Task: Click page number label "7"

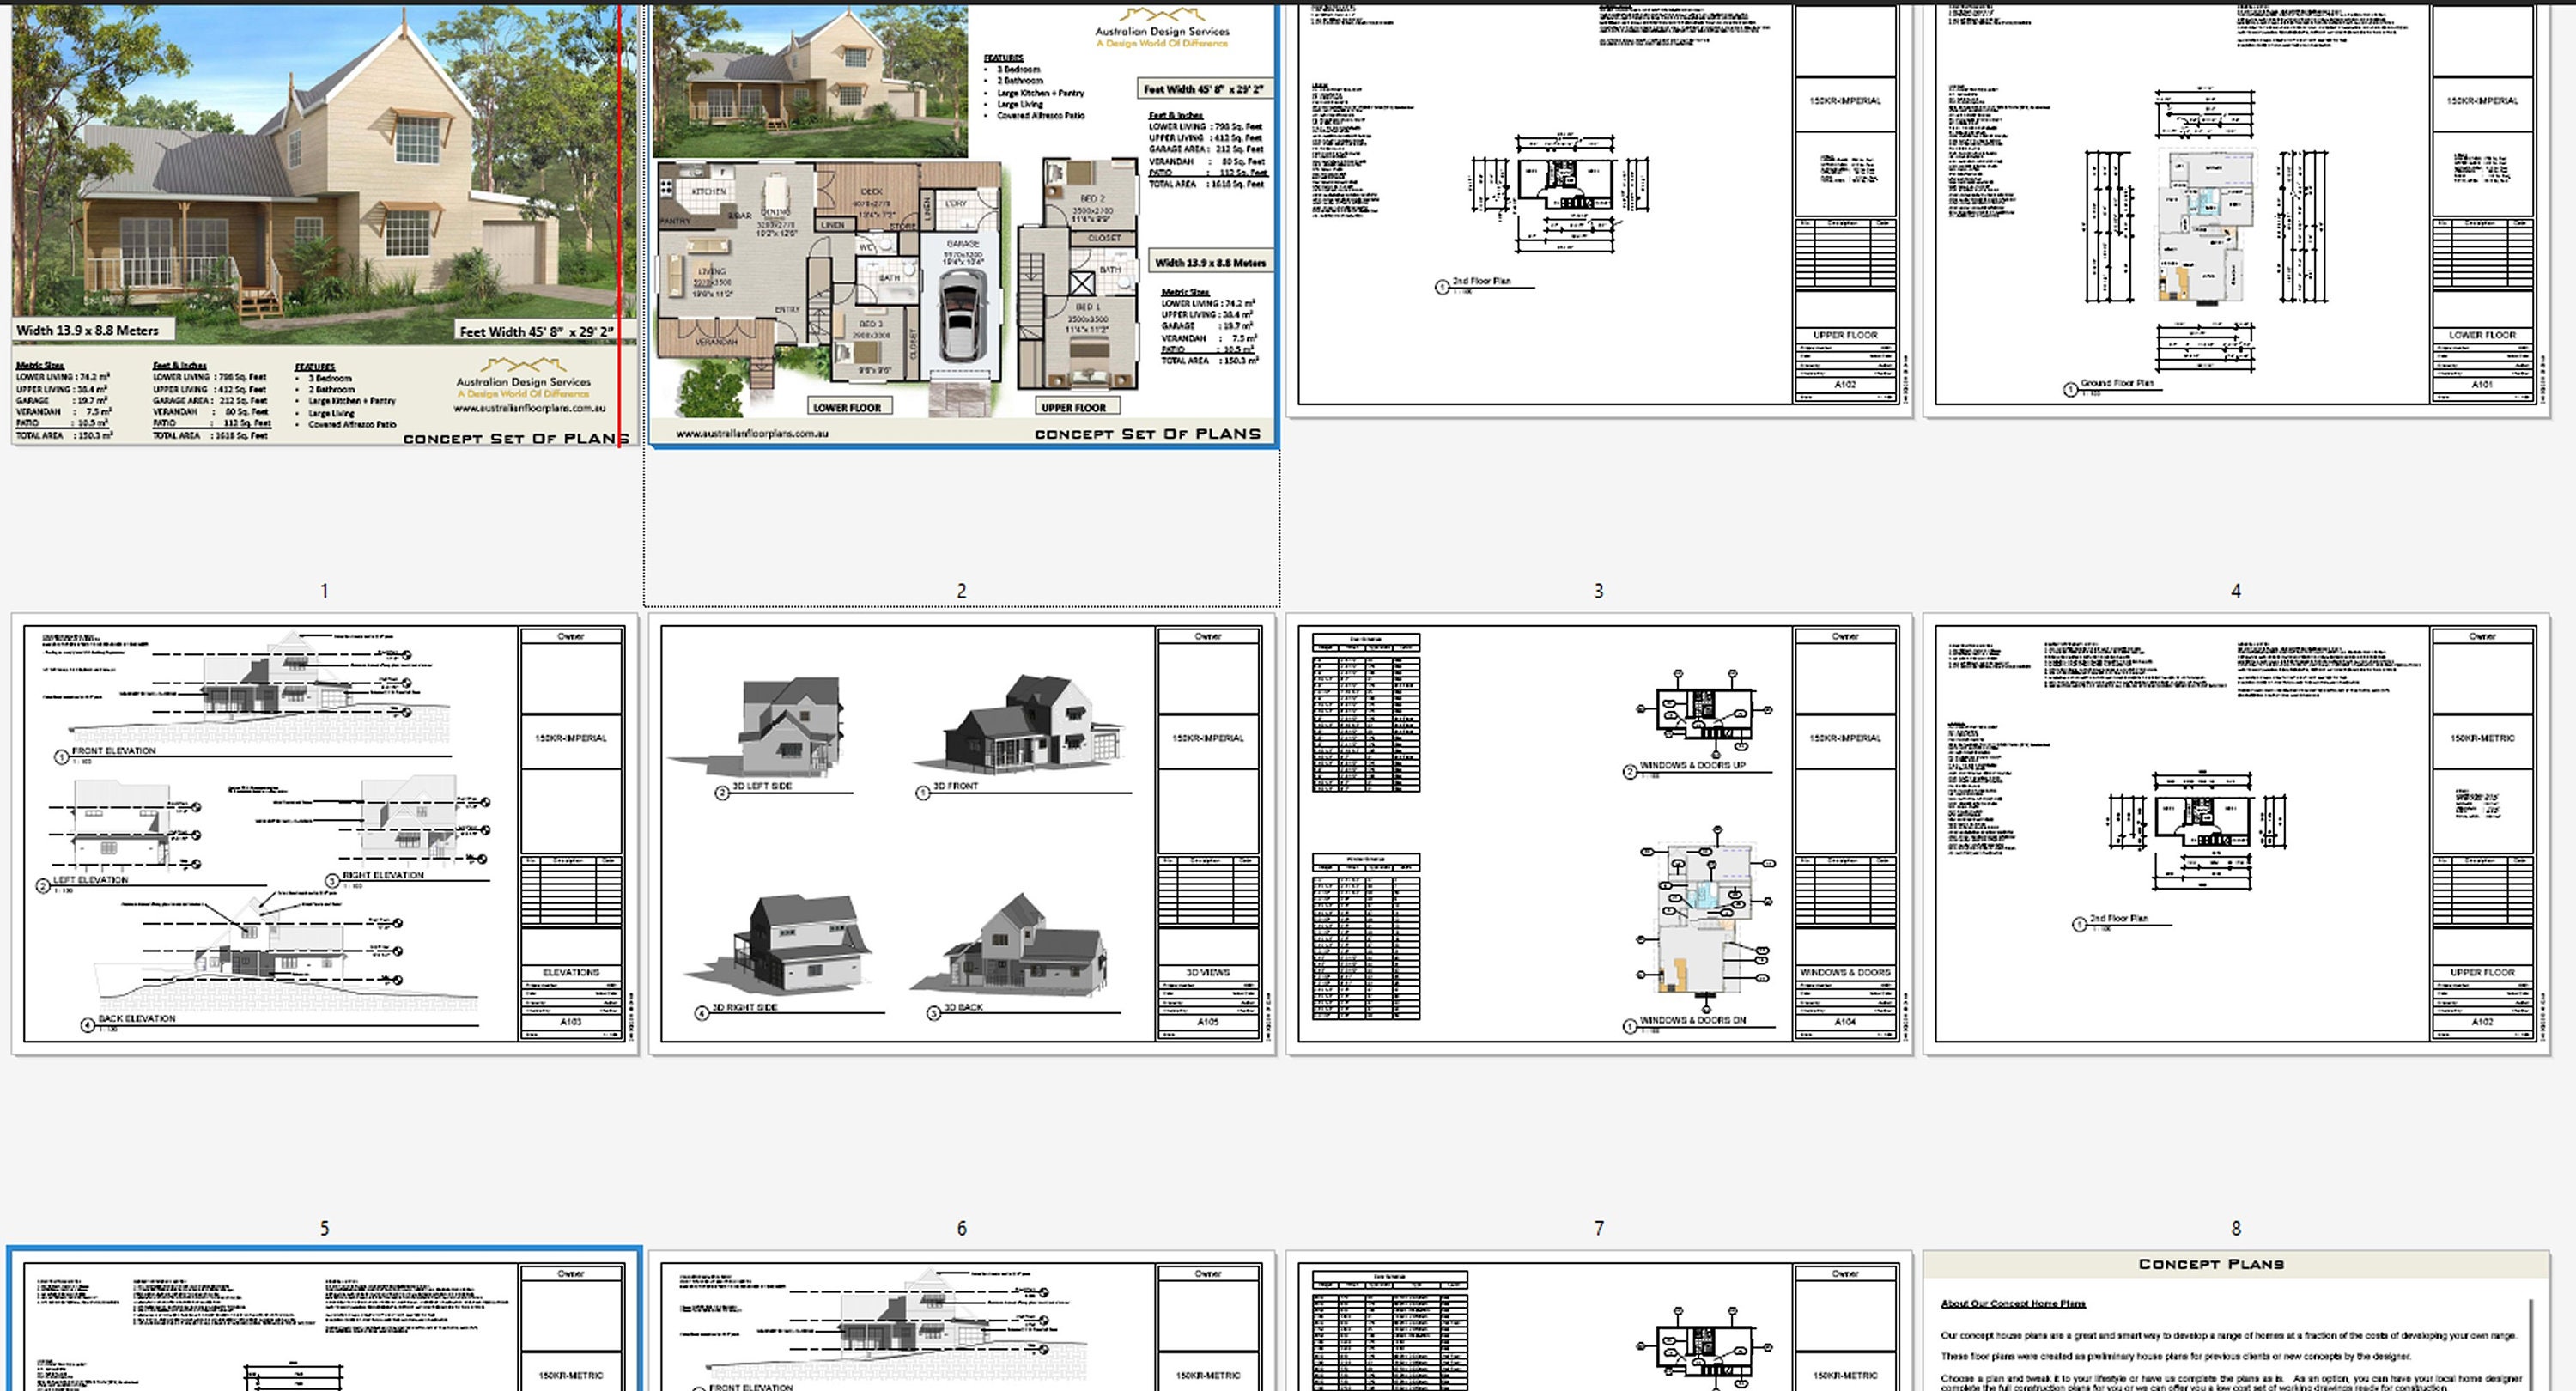Action: click(x=1599, y=1228)
